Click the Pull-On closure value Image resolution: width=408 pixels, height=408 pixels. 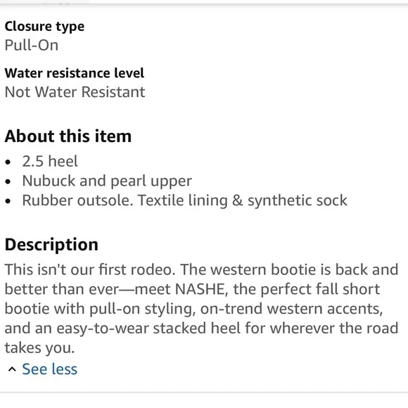(x=32, y=45)
